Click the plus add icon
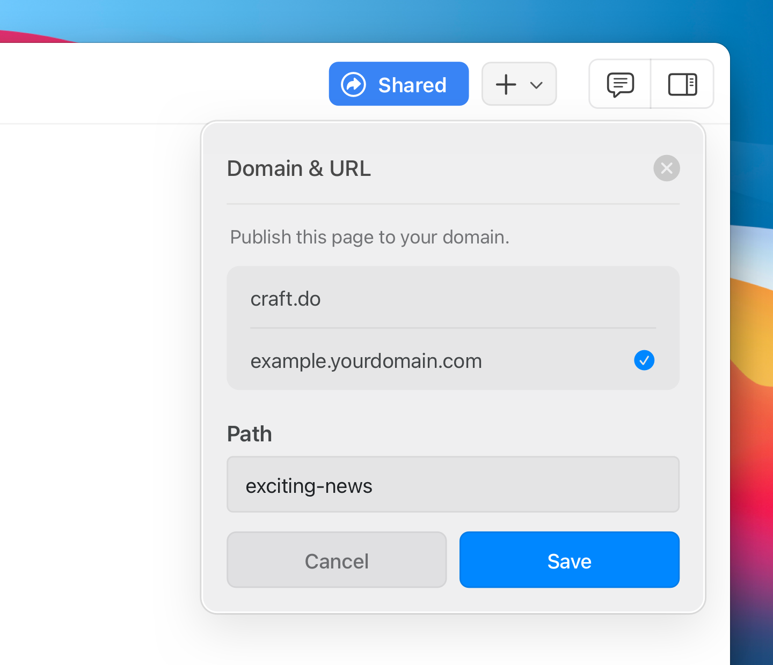 506,85
